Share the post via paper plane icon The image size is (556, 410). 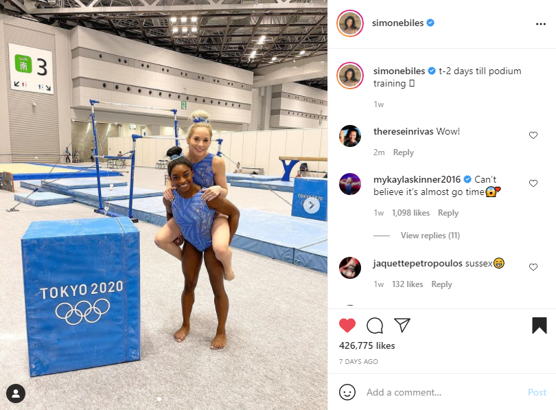tap(402, 325)
